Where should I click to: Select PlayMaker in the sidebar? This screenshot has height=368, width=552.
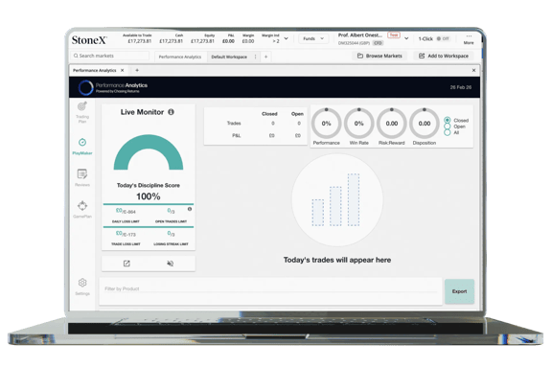point(82,146)
